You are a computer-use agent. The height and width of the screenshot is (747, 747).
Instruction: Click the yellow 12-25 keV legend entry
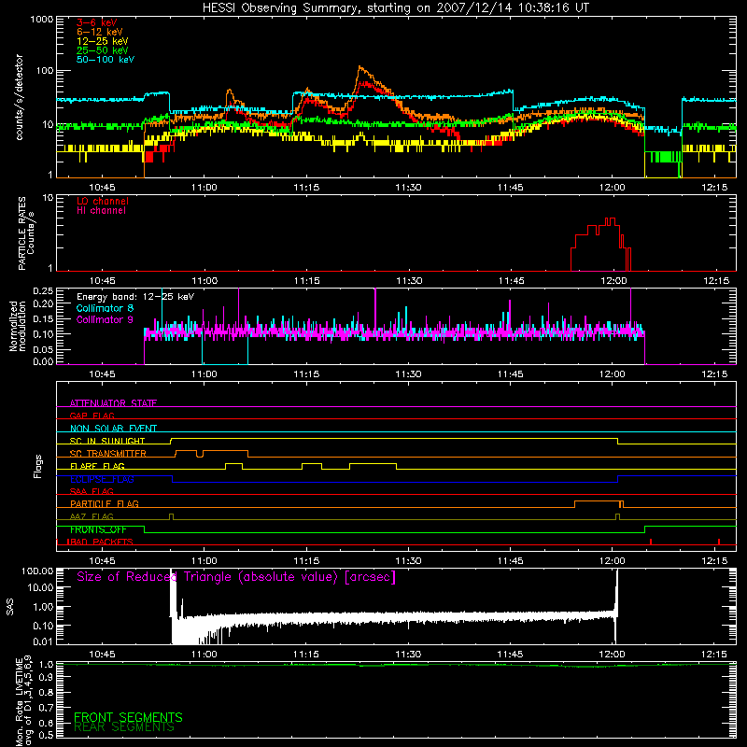[102, 41]
